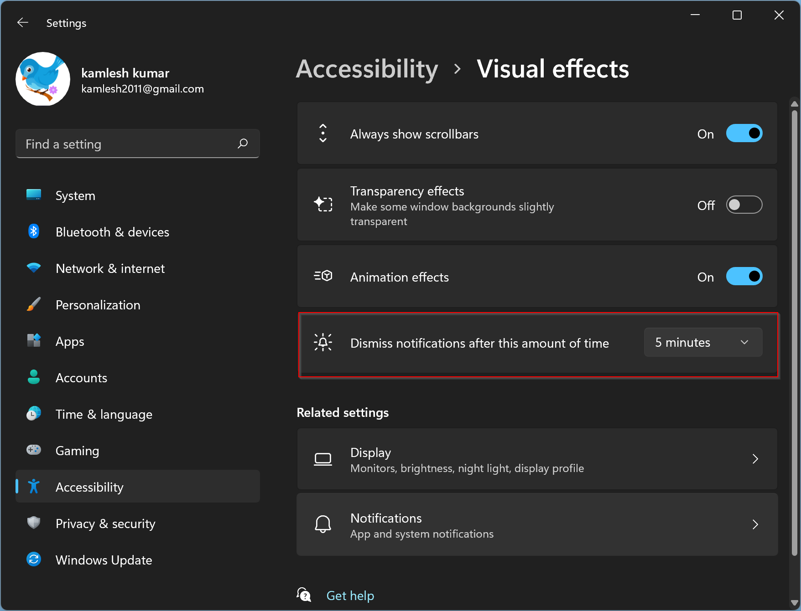This screenshot has height=611, width=801.
Task: Click the scrollbars arrows icon
Action: pos(323,133)
